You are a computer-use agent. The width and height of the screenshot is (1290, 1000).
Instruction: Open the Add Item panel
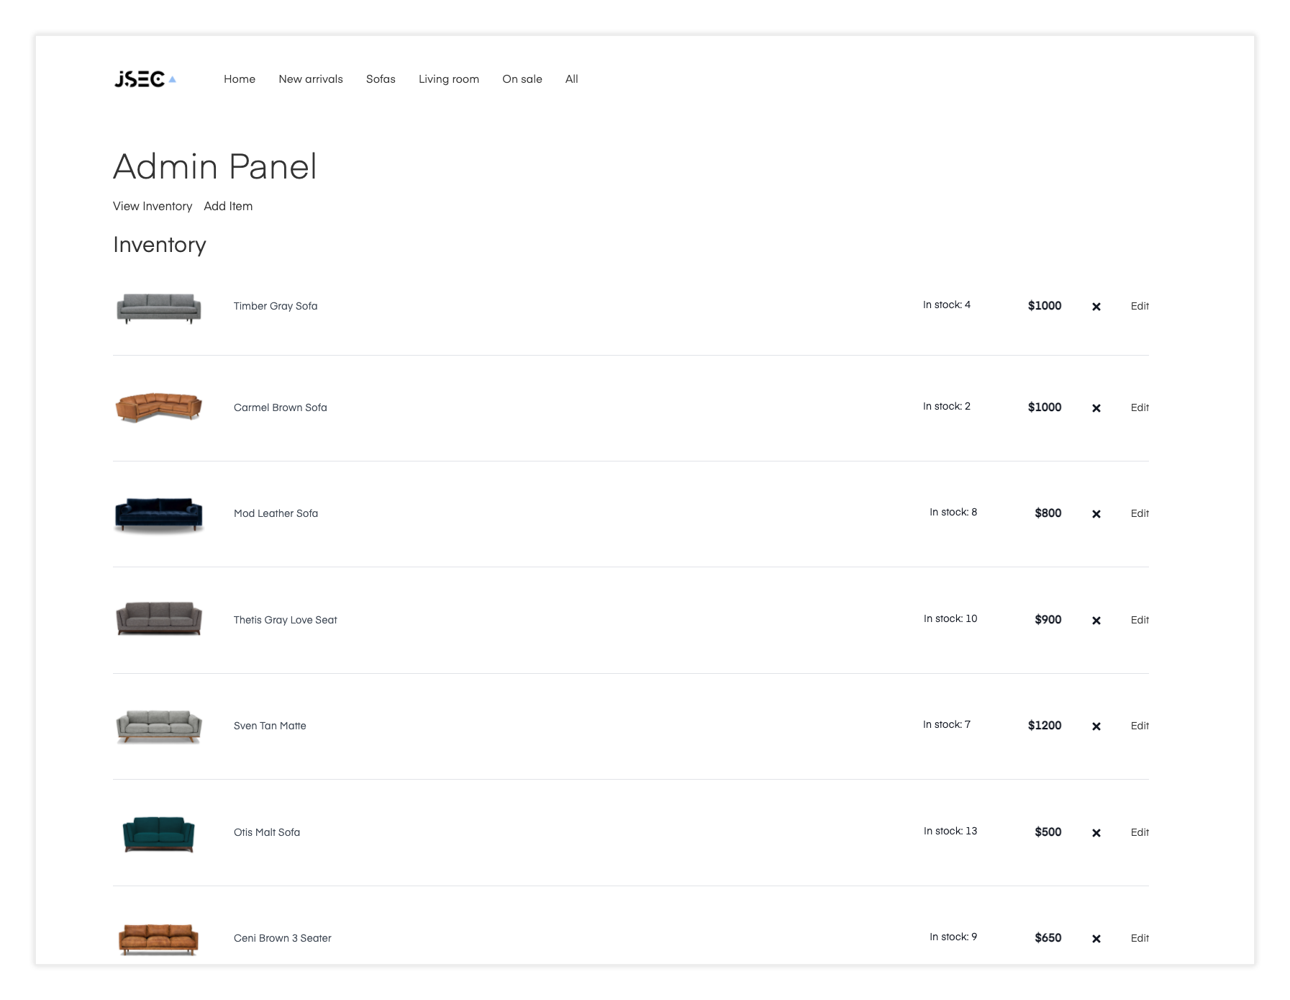228,207
